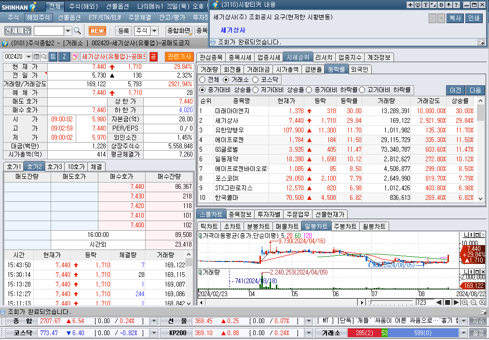Viewport: 489px width, 340px height.
Task: Open the 거래소 breadth dropdown in bottom bar
Action: [x=464, y=333]
